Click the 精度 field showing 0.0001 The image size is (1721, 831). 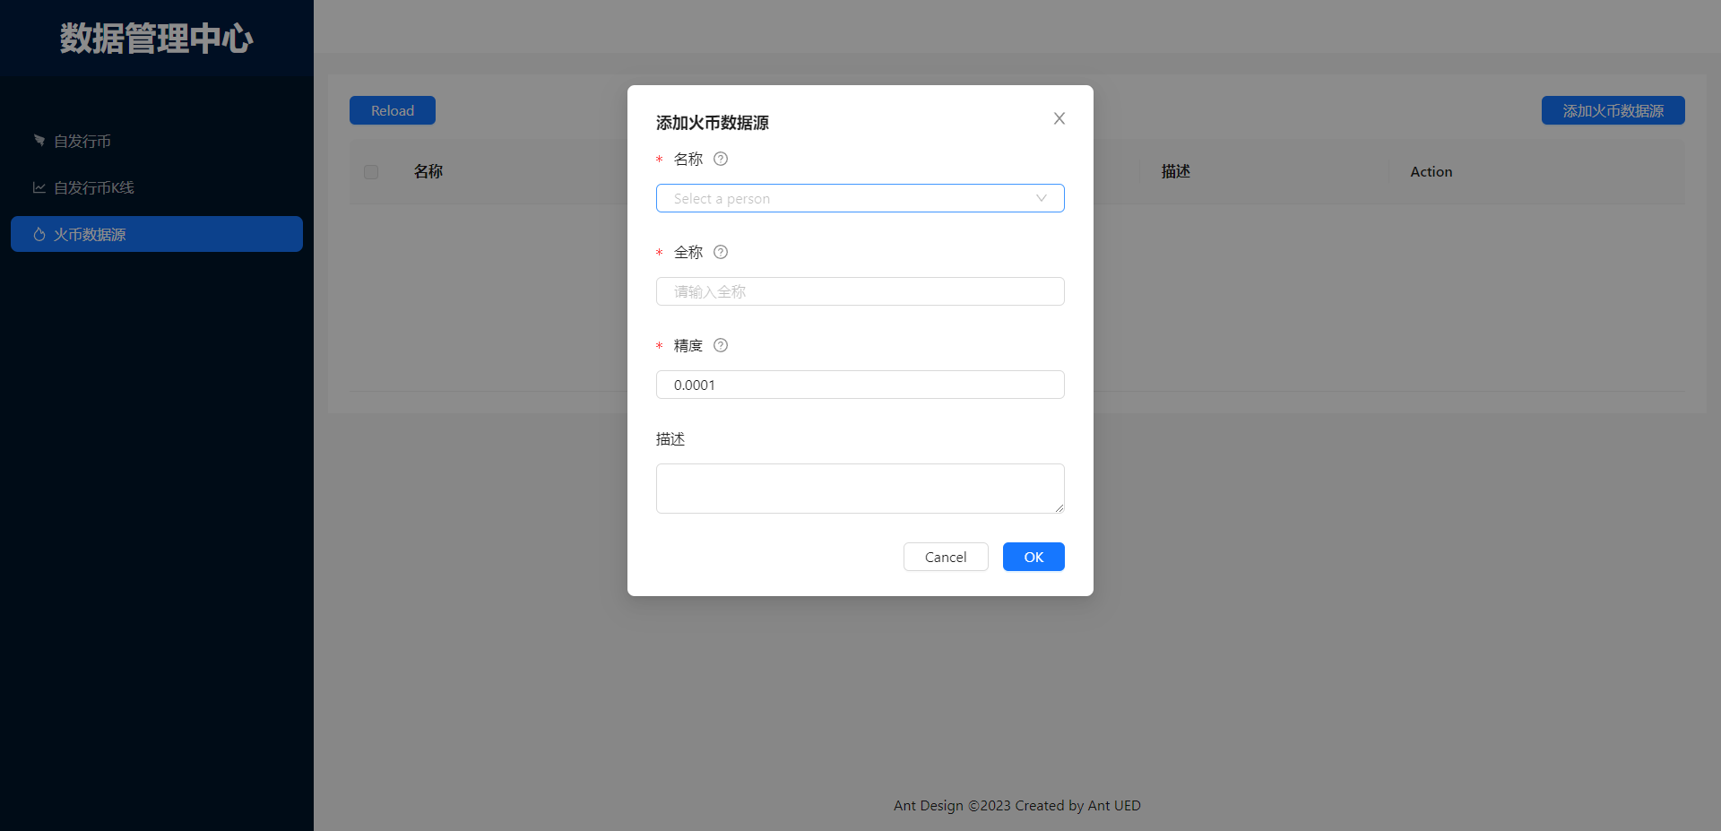[860, 385]
